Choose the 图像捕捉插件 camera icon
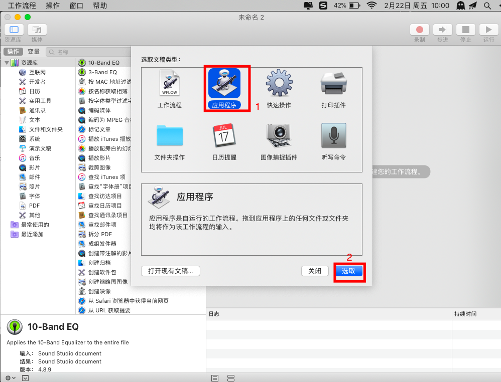 tap(279, 136)
